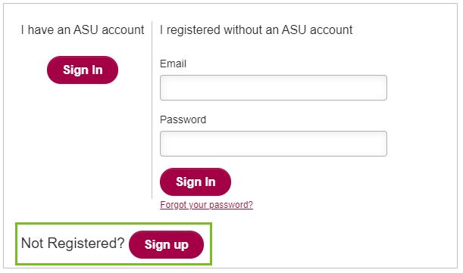Click Sign In under ASU account heading
The image size is (463, 273).
83,70
